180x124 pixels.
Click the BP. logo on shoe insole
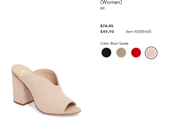[24, 71]
